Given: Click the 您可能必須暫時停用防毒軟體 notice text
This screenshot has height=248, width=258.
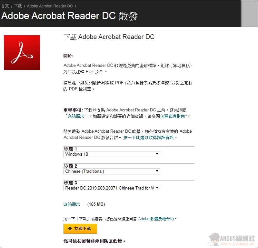Looking at the screenshot, I should tap(94, 241).
